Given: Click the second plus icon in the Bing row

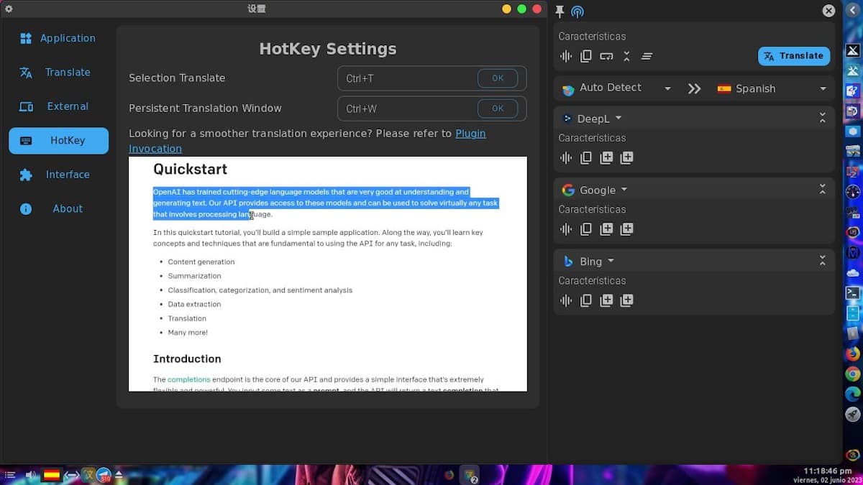Looking at the screenshot, I should tap(626, 301).
